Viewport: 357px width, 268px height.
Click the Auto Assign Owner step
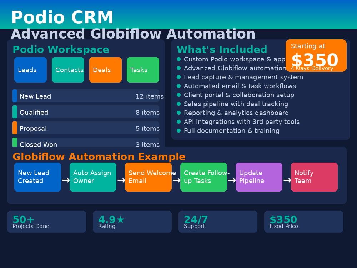coord(93,177)
